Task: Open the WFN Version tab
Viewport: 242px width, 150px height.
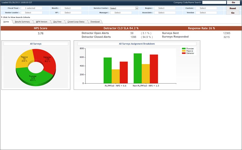Action: point(41,22)
